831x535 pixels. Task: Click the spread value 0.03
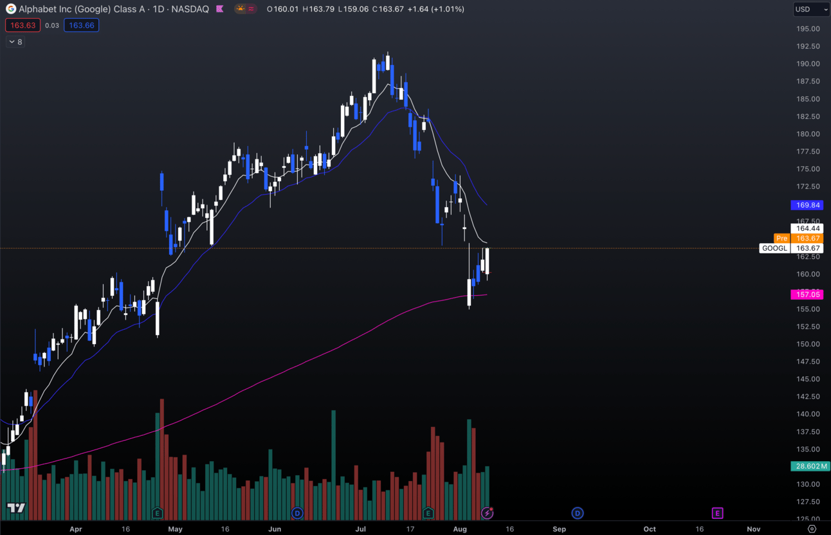click(52, 26)
